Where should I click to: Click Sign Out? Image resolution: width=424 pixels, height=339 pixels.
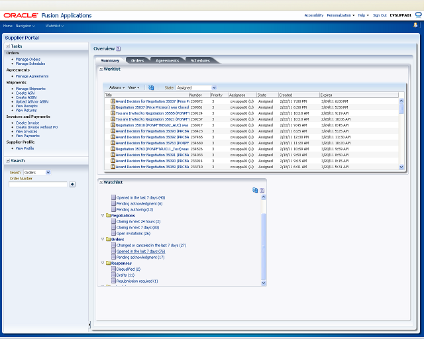click(380, 15)
